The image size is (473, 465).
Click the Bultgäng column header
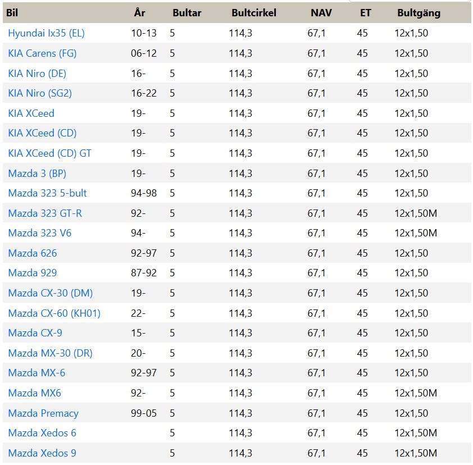coord(419,12)
